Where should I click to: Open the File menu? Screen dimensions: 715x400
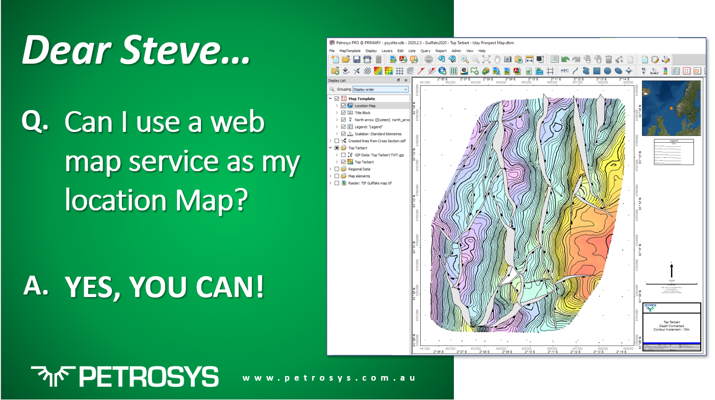click(x=331, y=51)
